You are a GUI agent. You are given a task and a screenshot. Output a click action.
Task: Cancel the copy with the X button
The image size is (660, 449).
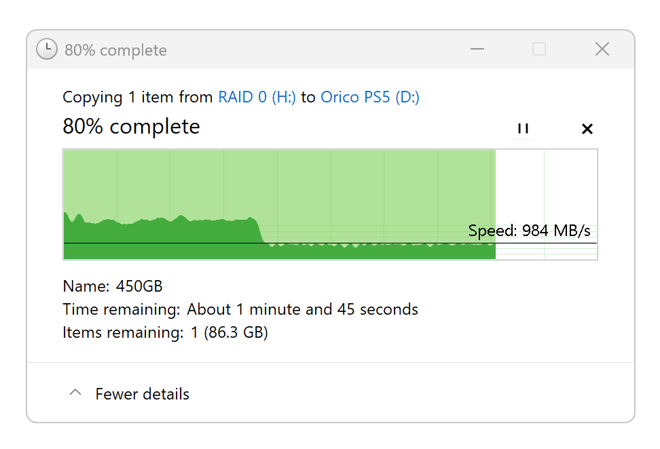pos(587,129)
